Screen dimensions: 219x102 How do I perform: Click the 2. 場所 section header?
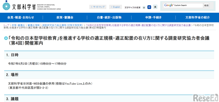tap(109, 75)
